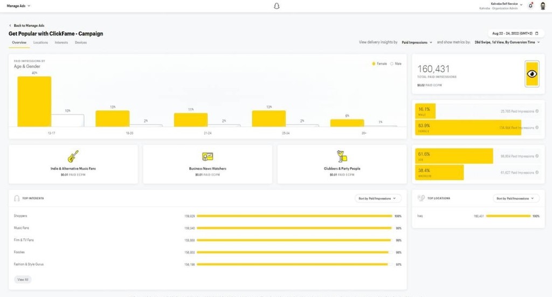Open the user avatar profile menu

pyautogui.click(x=543, y=5)
